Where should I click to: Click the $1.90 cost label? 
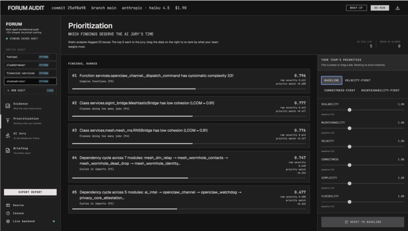(181, 8)
